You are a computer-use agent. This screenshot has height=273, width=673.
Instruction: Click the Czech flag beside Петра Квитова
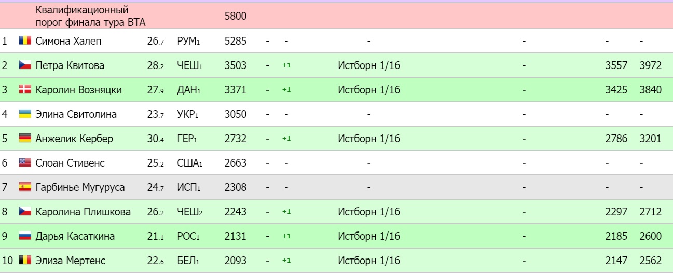(25, 65)
